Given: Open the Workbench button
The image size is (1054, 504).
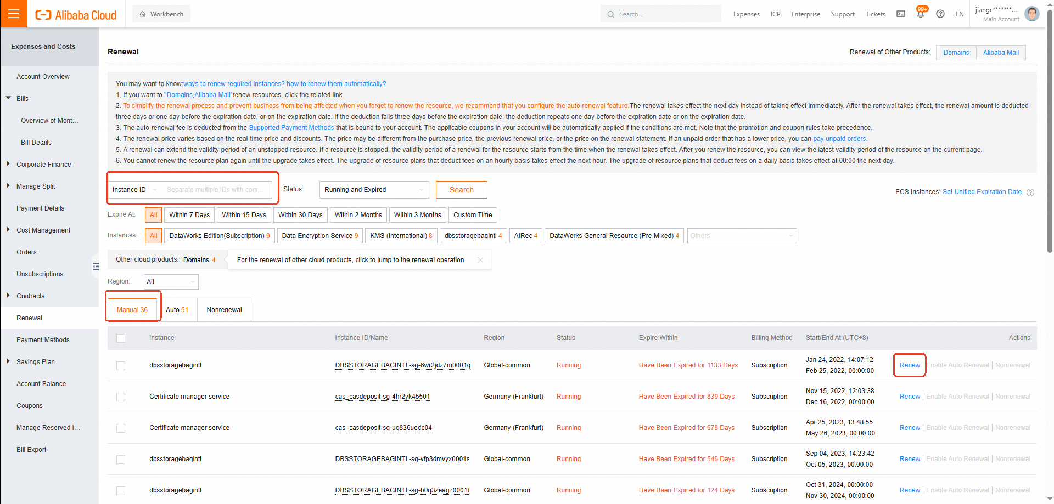Looking at the screenshot, I should tap(161, 14).
